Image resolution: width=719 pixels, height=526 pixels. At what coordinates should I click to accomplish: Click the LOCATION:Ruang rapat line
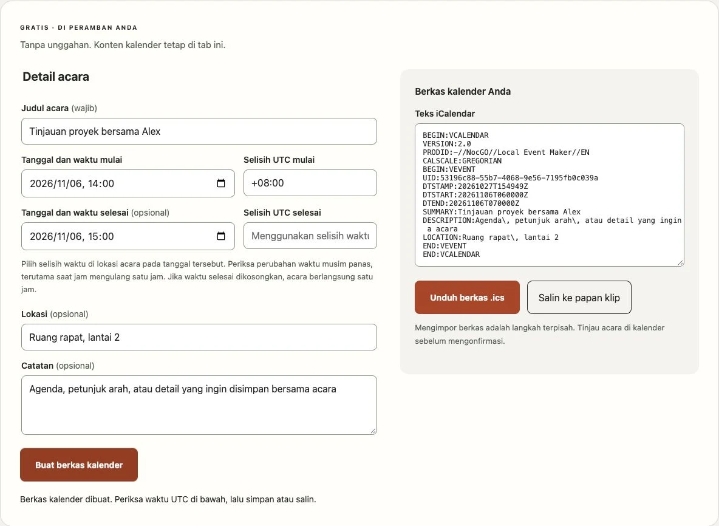coord(491,237)
